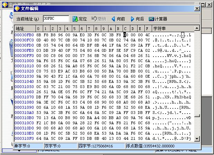Image resolution: width=214 pixels, height=155 pixels.
Task: Select address 00031010
Action: pos(24,66)
